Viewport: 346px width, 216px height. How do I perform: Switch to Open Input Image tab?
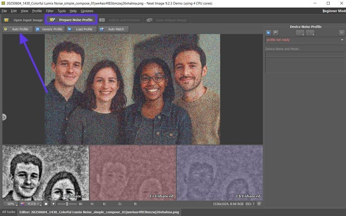(23, 20)
